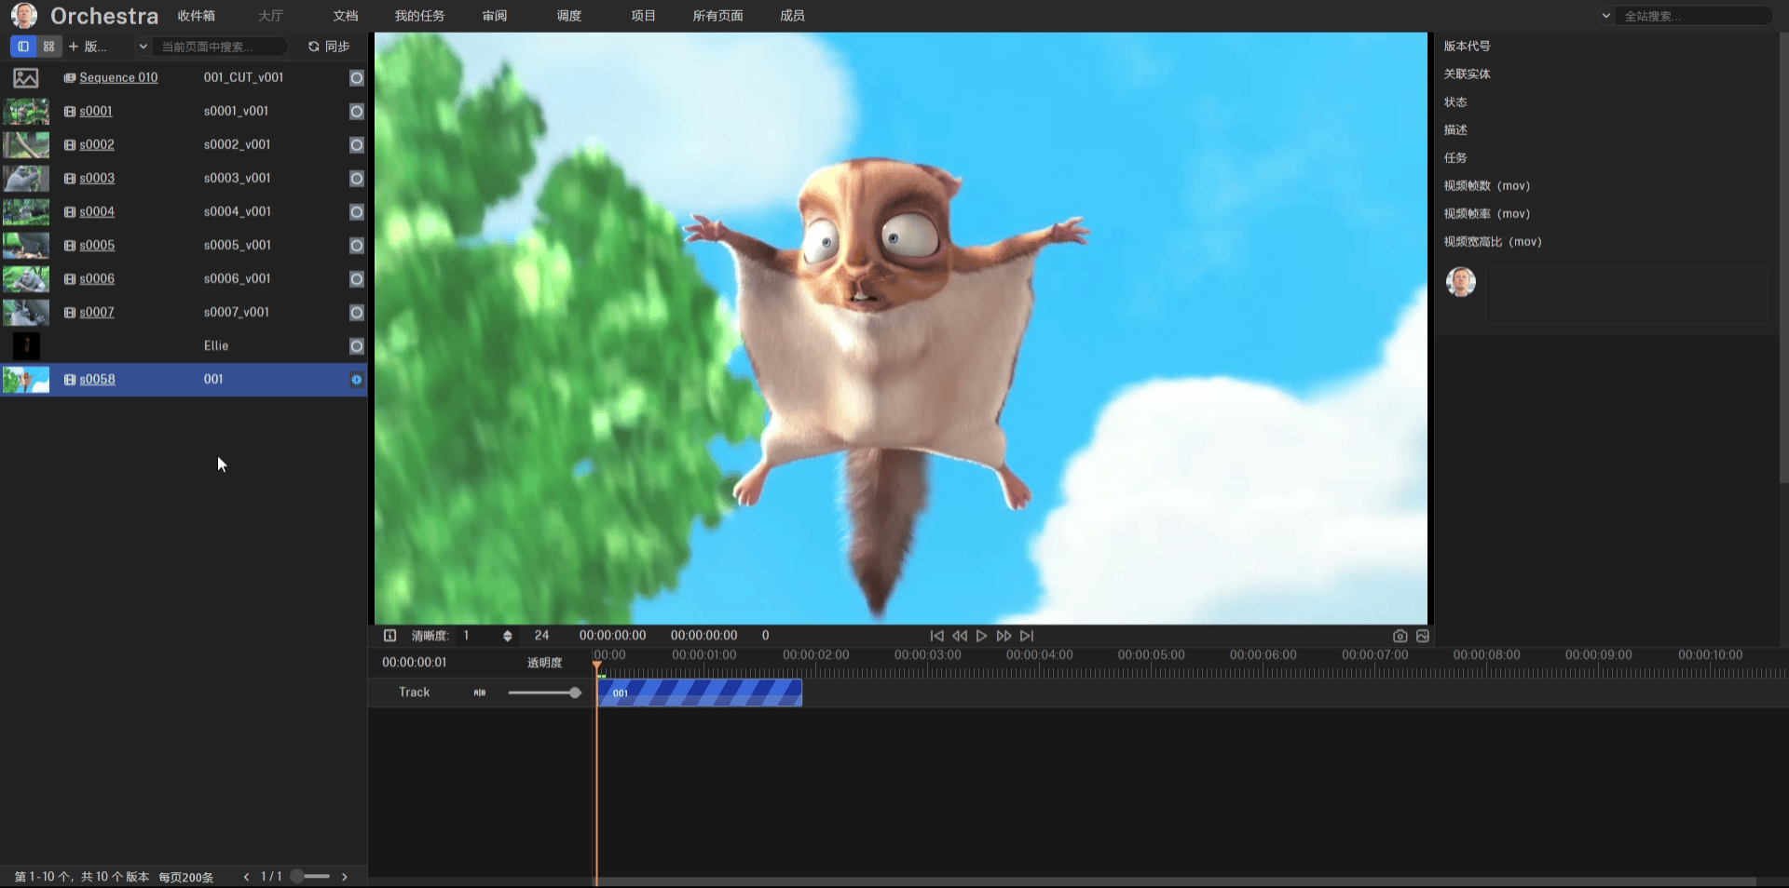Screen dimensions: 1789x888
Task: Expand the global search dropdown arrow
Action: [1605, 16]
